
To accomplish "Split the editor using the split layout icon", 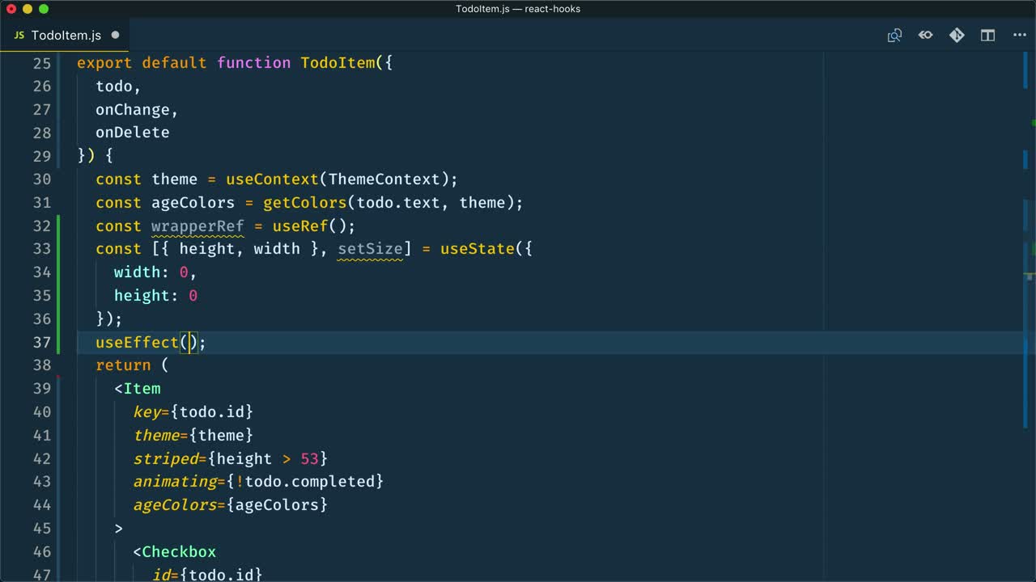I will click(x=987, y=35).
